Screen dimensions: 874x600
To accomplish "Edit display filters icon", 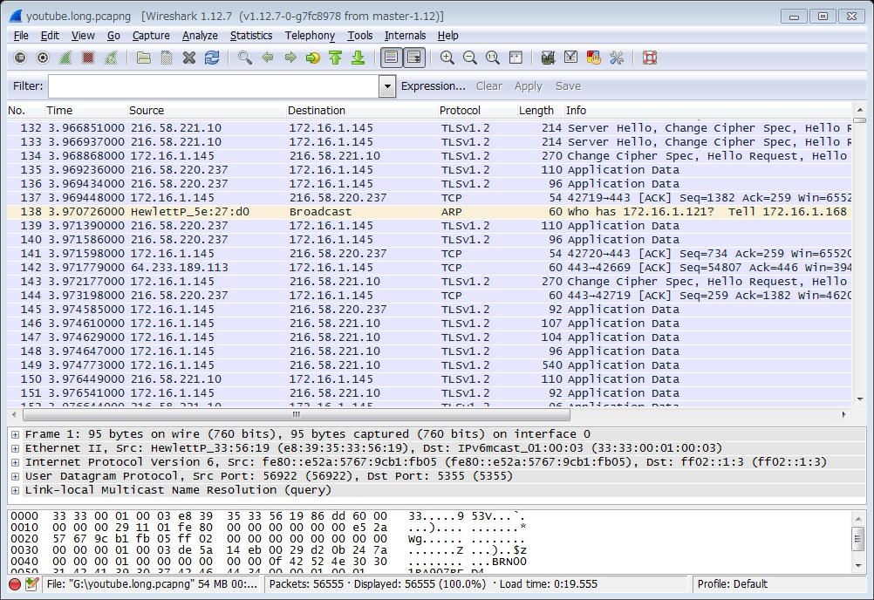I will (x=570, y=58).
